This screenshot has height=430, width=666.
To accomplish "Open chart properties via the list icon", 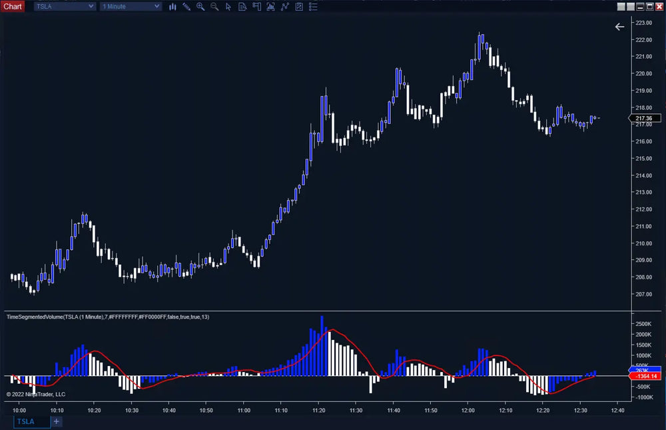I will coord(313,7).
